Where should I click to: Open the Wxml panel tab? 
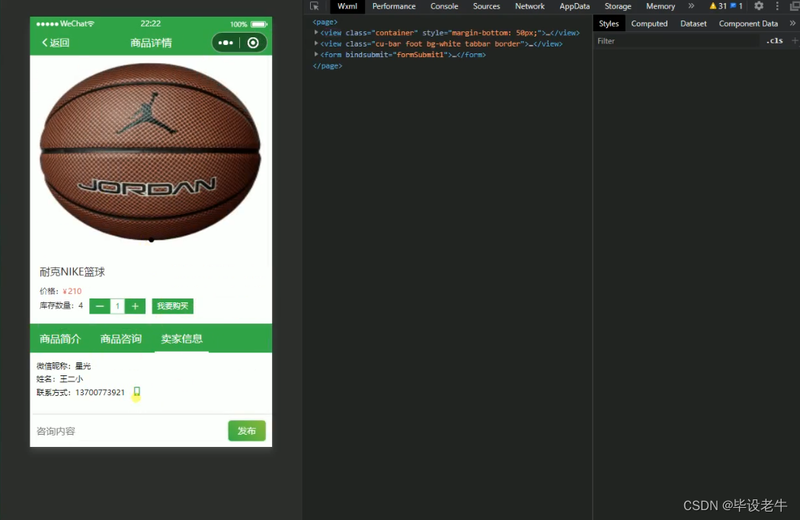coord(347,6)
